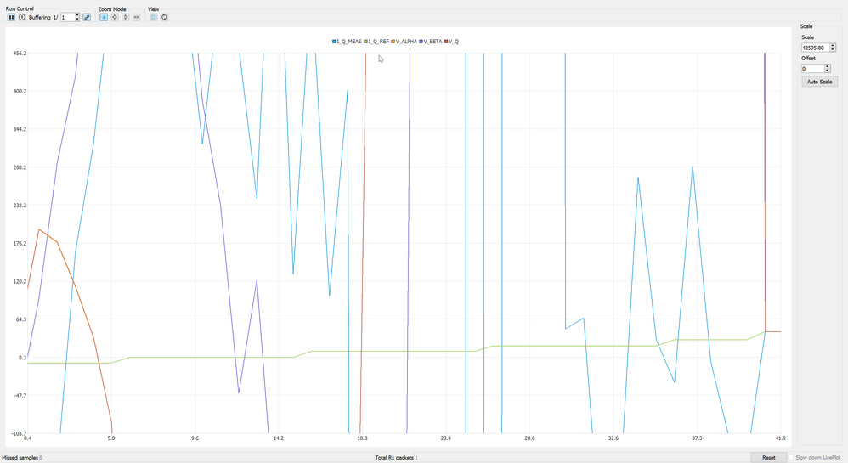
Task: Click the Auto Scale button
Action: coord(819,82)
